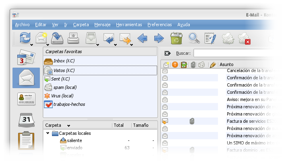Viewport: 282px width, 161px height.
Task: Click the notepad with pen edit icon
Action: tap(210, 38)
